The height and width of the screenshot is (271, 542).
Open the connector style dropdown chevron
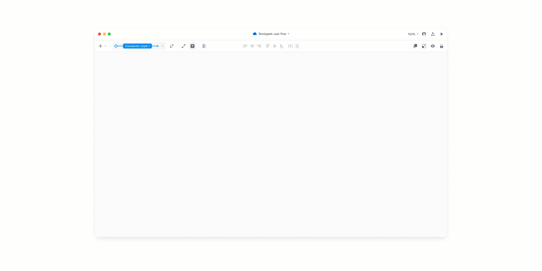[x=162, y=46]
